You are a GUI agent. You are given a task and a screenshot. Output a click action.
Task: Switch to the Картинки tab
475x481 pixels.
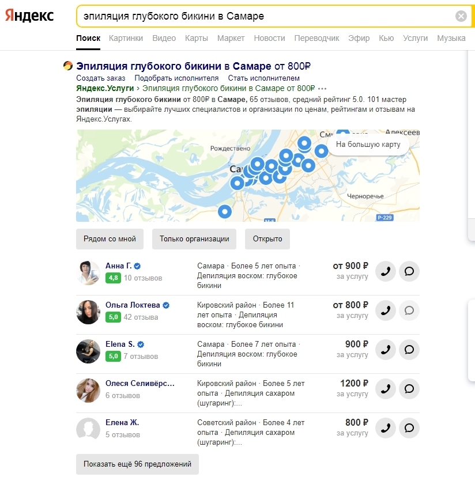tap(126, 38)
